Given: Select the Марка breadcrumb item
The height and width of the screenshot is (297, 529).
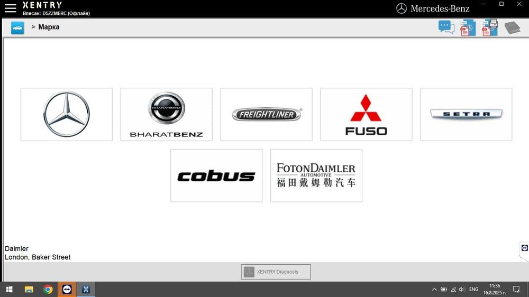Looking at the screenshot, I should tap(49, 27).
